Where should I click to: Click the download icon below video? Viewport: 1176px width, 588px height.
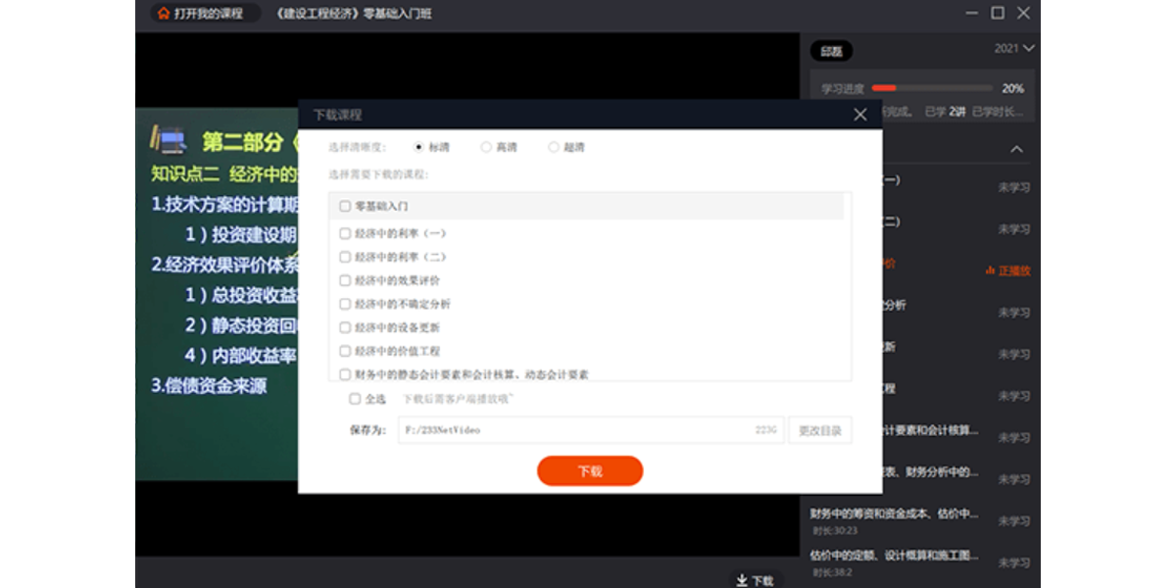[742, 580]
